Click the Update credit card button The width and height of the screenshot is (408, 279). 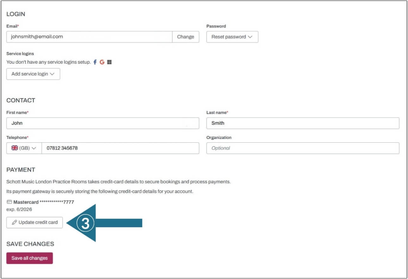pyautogui.click(x=35, y=222)
